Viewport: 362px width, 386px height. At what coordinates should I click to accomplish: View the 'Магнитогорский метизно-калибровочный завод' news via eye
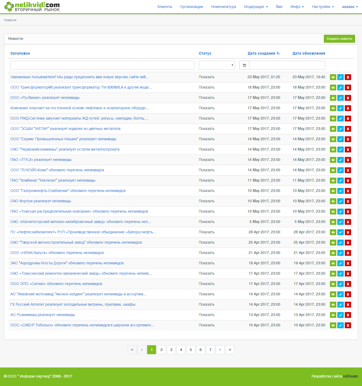333,222
